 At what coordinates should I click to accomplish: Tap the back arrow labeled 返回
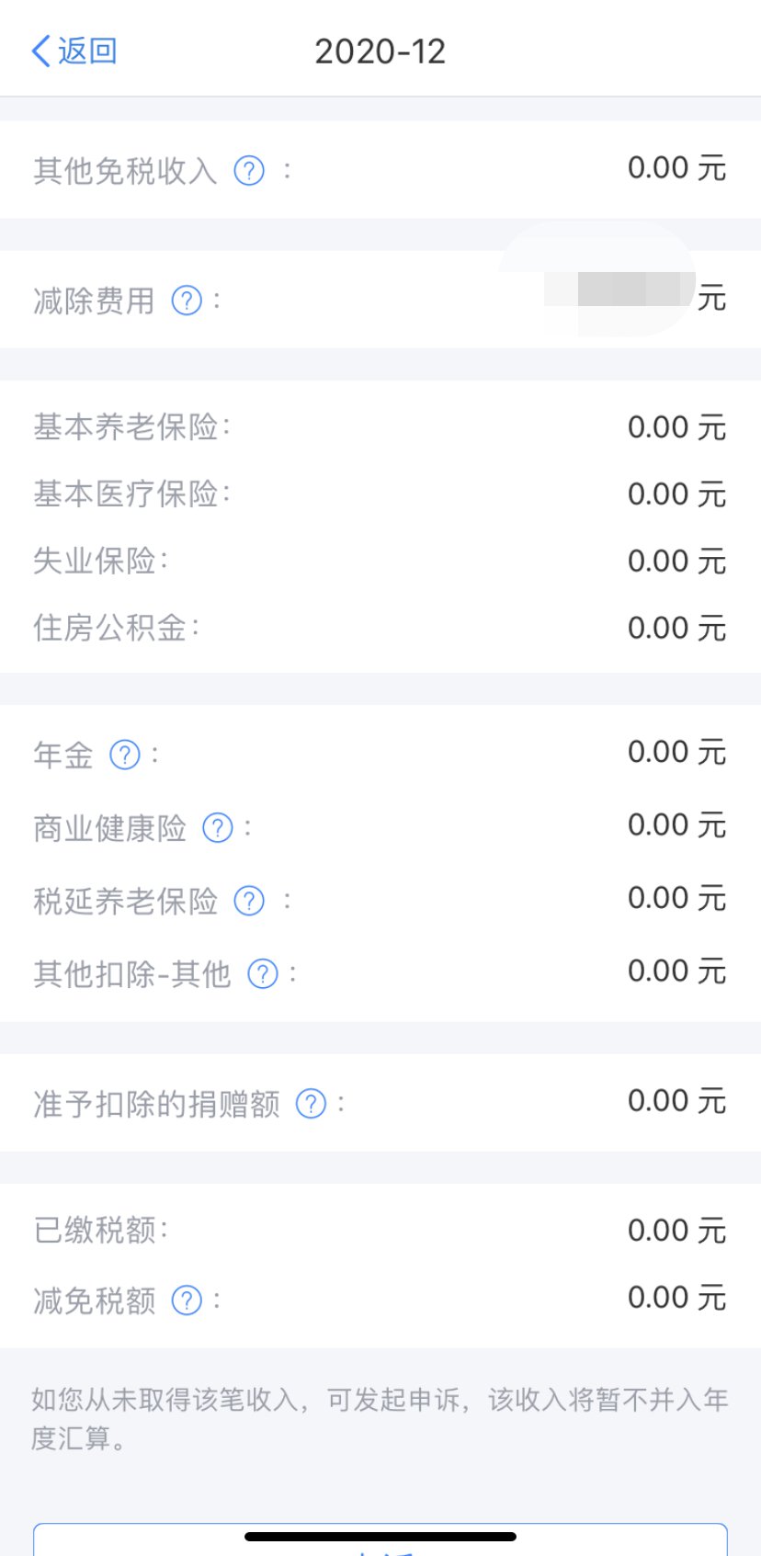click(74, 51)
